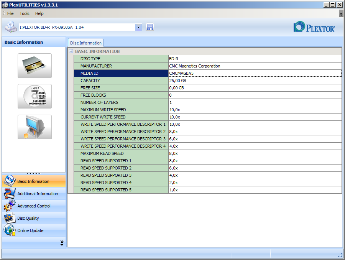The image size is (345, 260).
Task: Collapse the BASIC INFORMATION section
Action: [x=71, y=51]
